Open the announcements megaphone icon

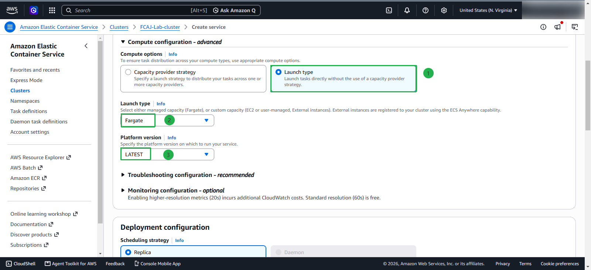[x=558, y=27]
